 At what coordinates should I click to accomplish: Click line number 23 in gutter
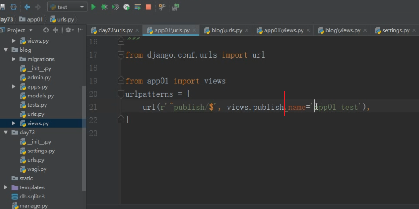click(x=93, y=133)
